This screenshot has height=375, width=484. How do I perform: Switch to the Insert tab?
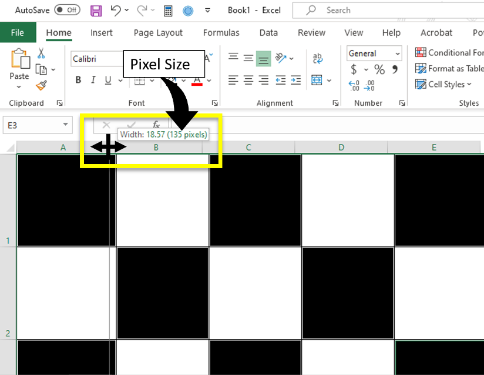[101, 33]
